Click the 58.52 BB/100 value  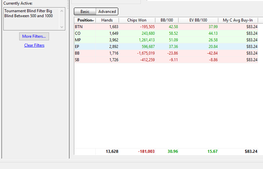click(x=174, y=33)
